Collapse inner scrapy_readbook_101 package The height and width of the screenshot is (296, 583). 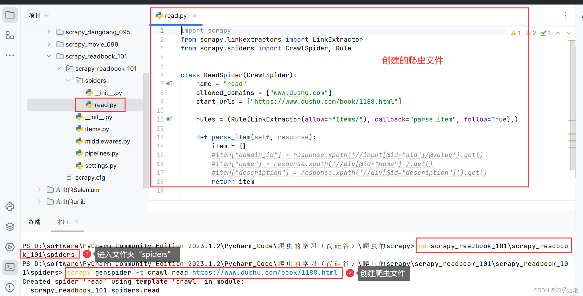[59, 69]
